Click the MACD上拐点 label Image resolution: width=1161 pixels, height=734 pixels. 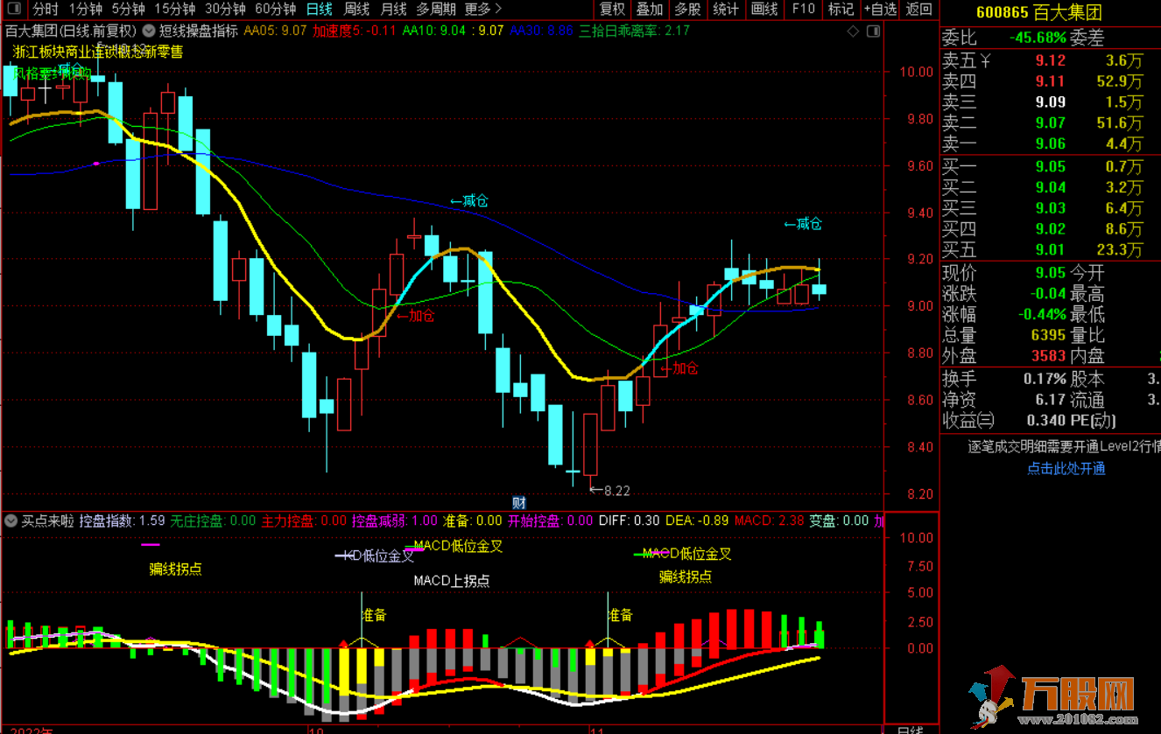pos(451,580)
